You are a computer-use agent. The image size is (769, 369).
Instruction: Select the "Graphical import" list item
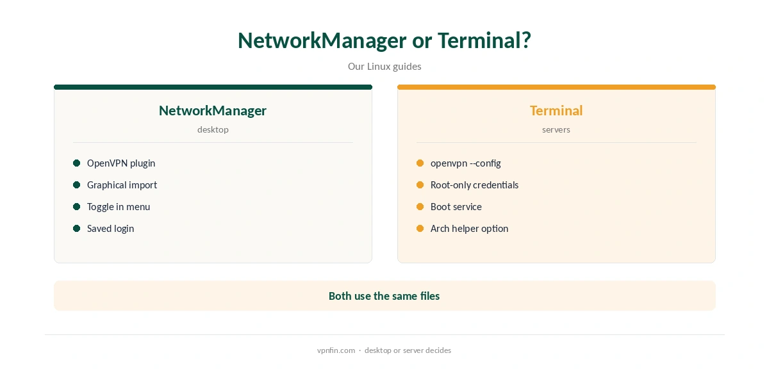pyautogui.click(x=122, y=184)
